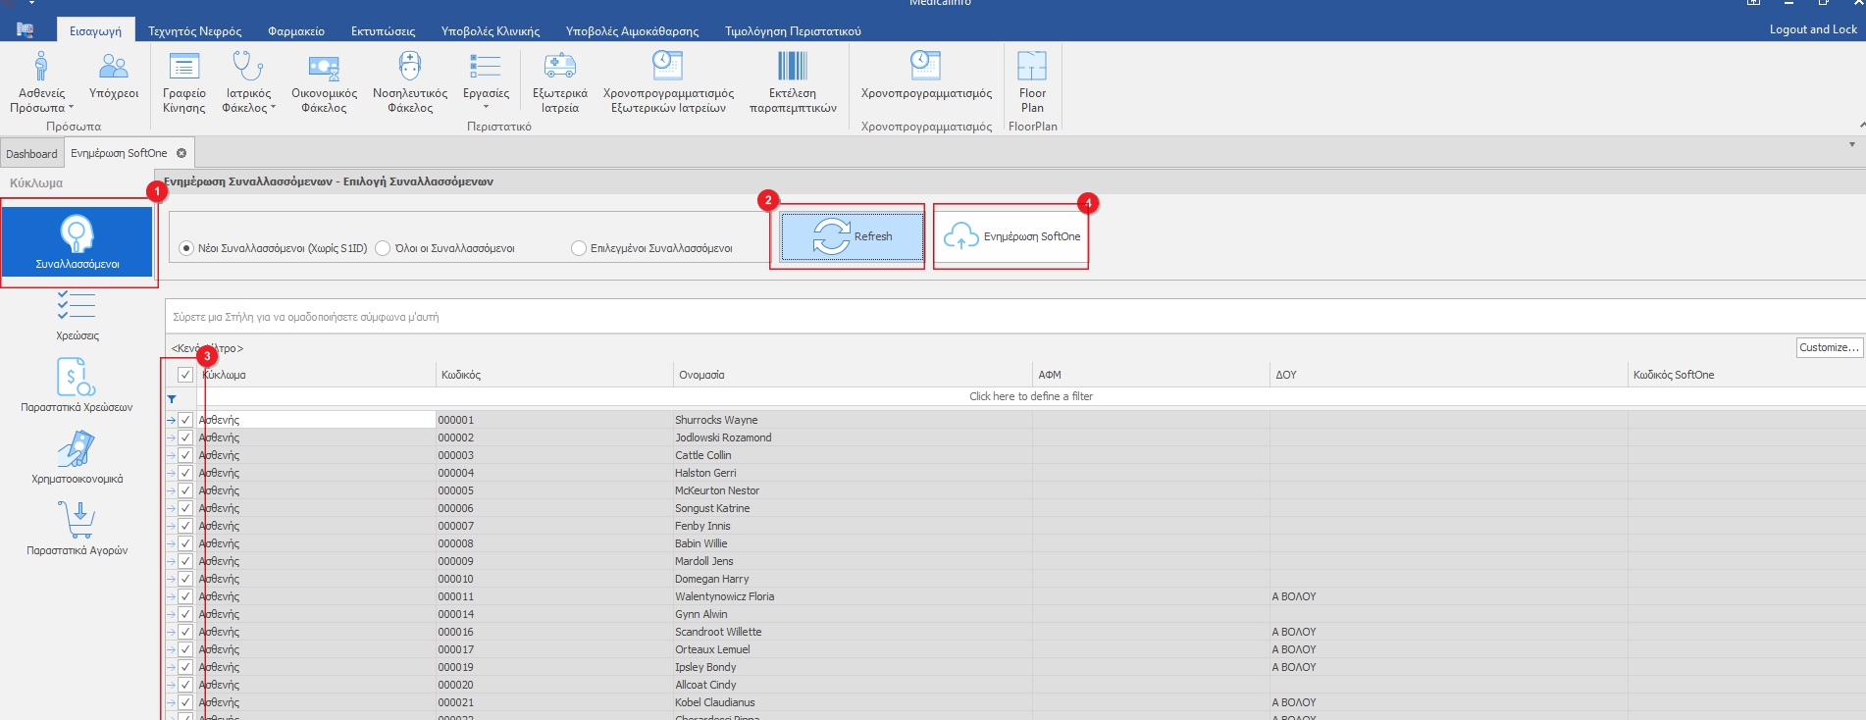Select the Όλοι οι Συναλλασσόμενοι radio option

(384, 248)
